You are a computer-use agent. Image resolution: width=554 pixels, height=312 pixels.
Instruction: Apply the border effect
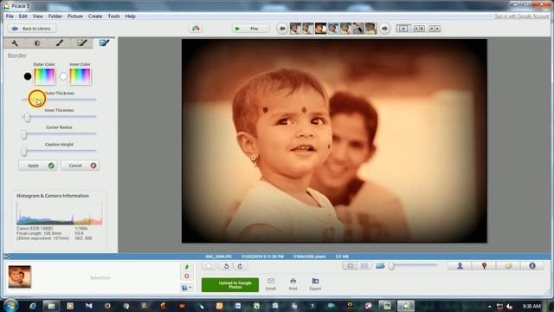[x=37, y=166]
